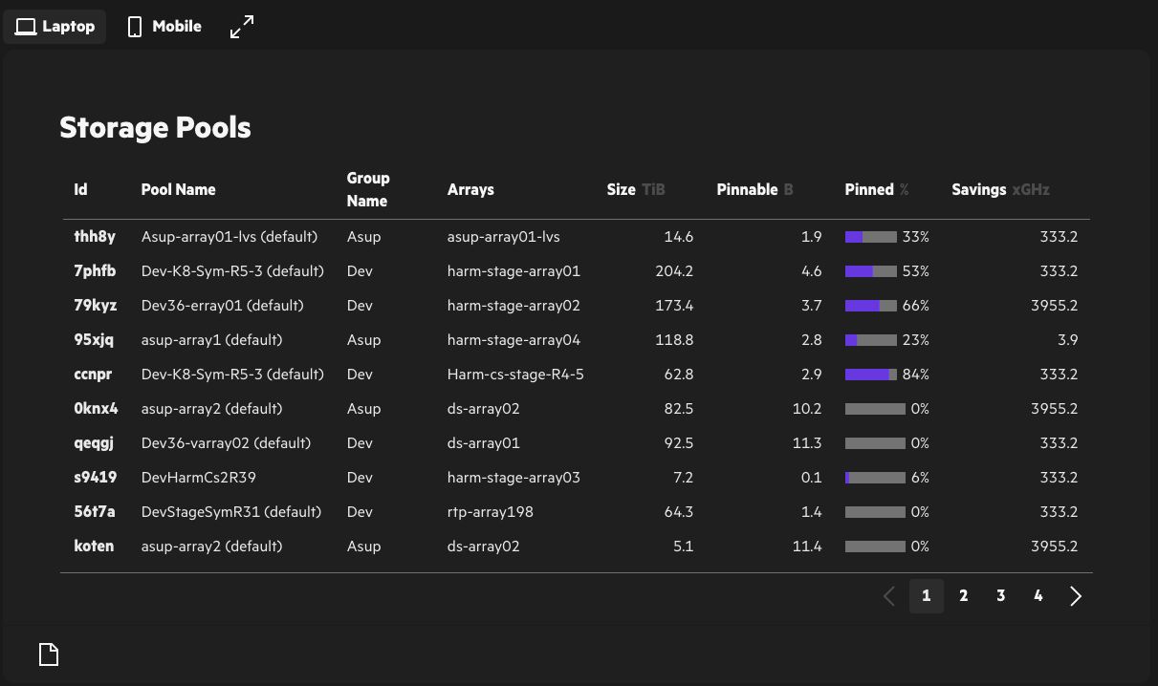Click array rtp-array198
Screen dimensions: 1158x686
click(491, 511)
